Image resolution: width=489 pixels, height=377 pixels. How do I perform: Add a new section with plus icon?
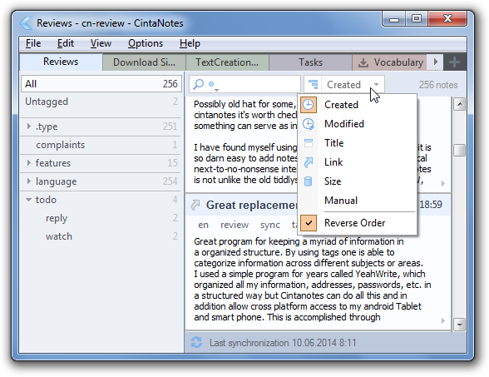click(x=454, y=62)
